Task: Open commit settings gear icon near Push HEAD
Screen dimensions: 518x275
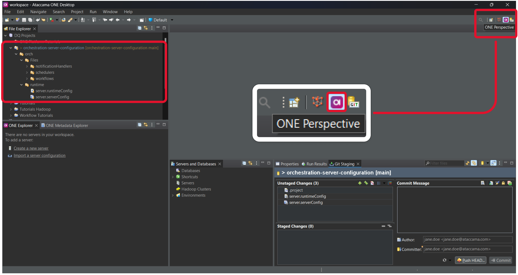Action: 444,260
